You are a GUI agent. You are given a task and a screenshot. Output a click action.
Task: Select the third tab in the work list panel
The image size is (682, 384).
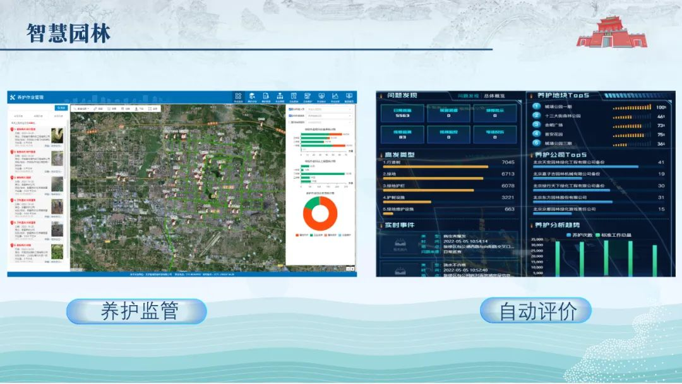click(58, 116)
